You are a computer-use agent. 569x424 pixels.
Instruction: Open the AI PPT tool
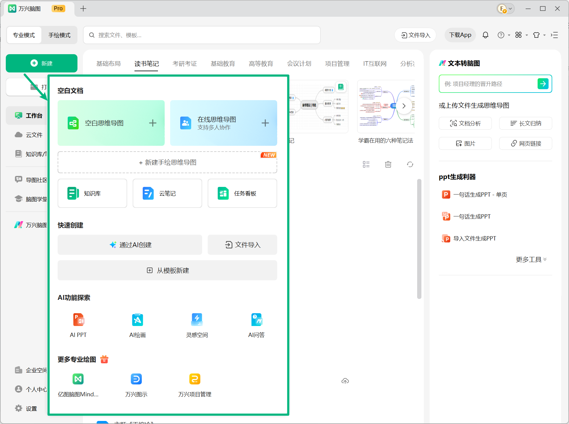pyautogui.click(x=78, y=325)
